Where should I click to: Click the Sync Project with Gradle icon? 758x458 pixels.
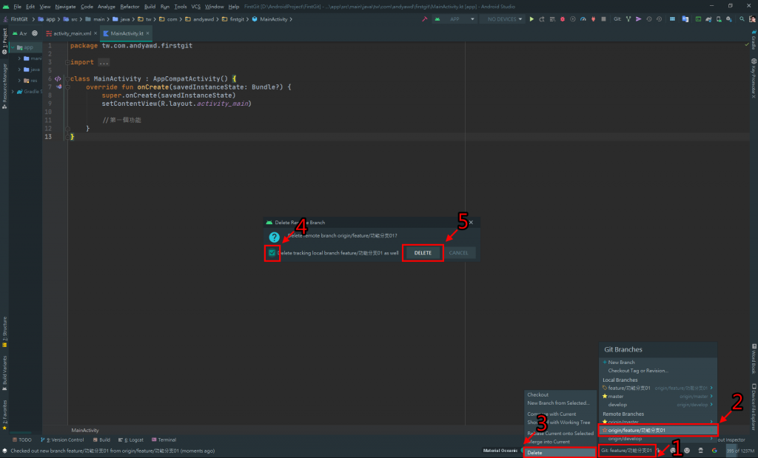[x=708, y=19]
